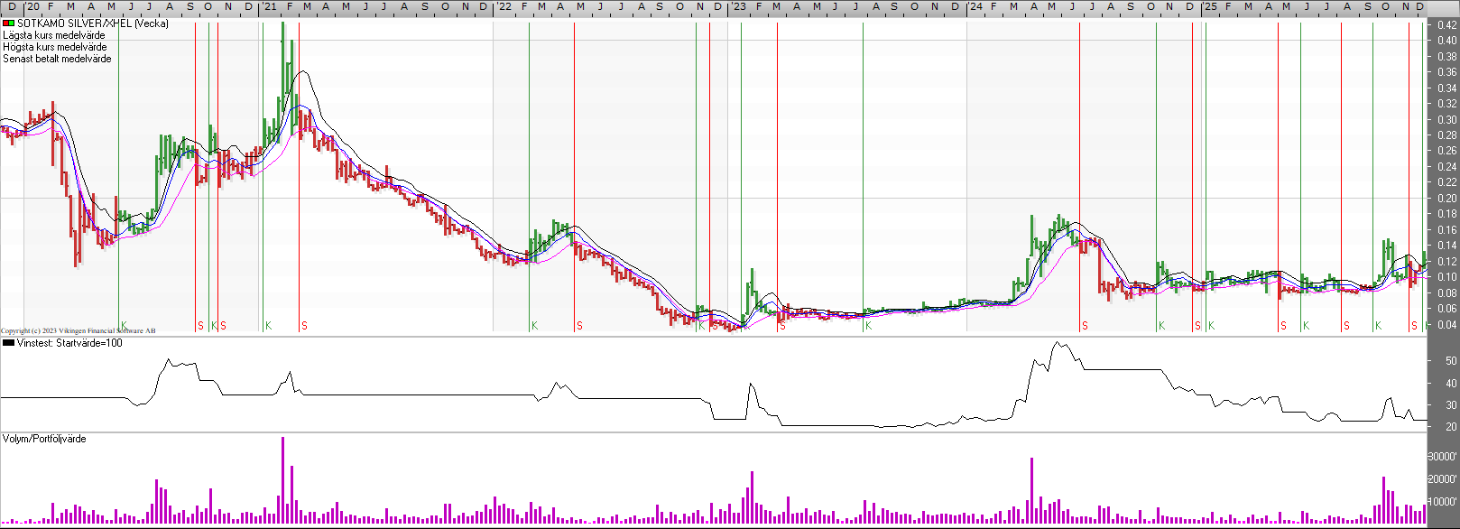Click the black swatch beside Vinstest legend
This screenshot has width=1460, height=529.
coord(8,343)
